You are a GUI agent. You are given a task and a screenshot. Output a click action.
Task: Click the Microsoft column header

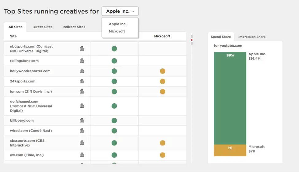[x=162, y=36]
